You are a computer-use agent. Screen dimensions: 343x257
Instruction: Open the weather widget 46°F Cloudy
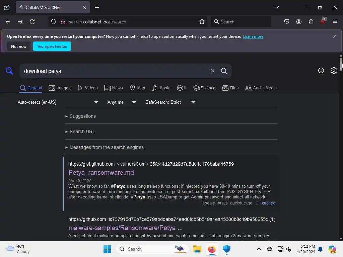18,249
